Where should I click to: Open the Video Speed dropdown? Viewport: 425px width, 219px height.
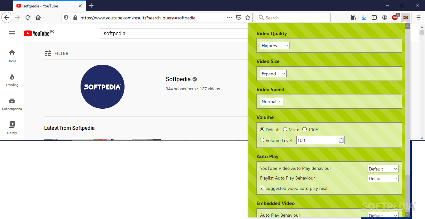point(271,101)
